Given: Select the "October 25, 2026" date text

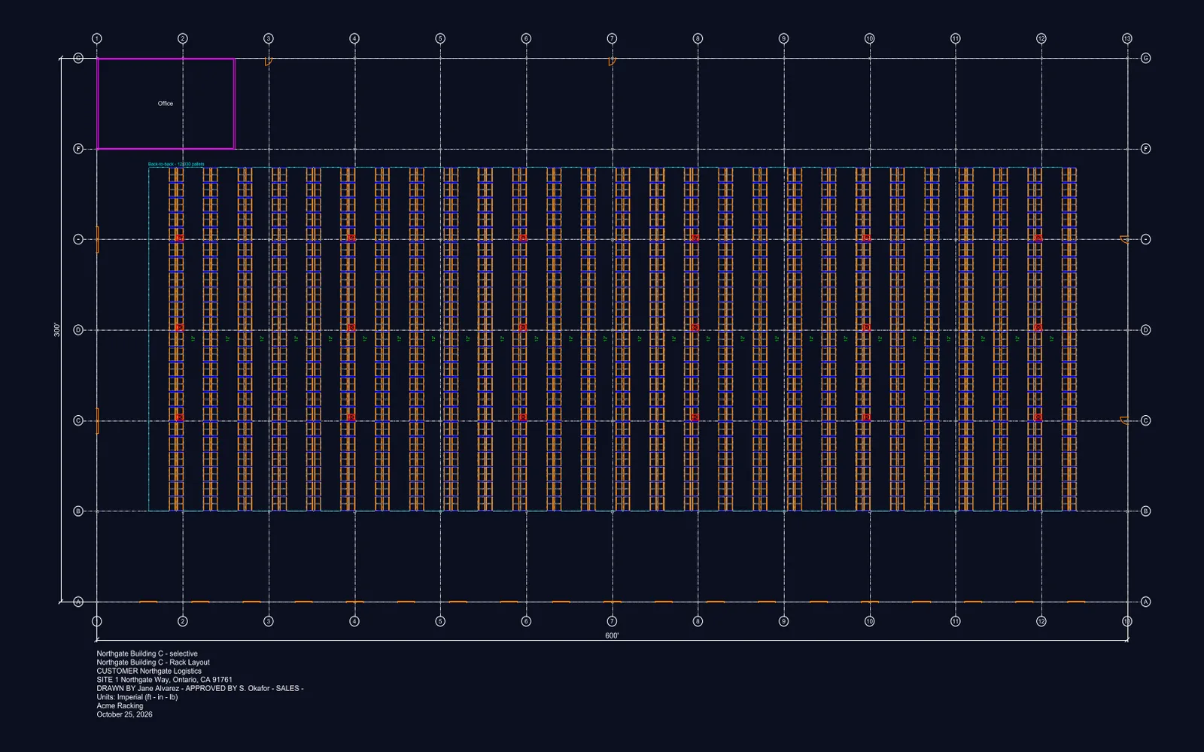Looking at the screenshot, I should click(124, 714).
